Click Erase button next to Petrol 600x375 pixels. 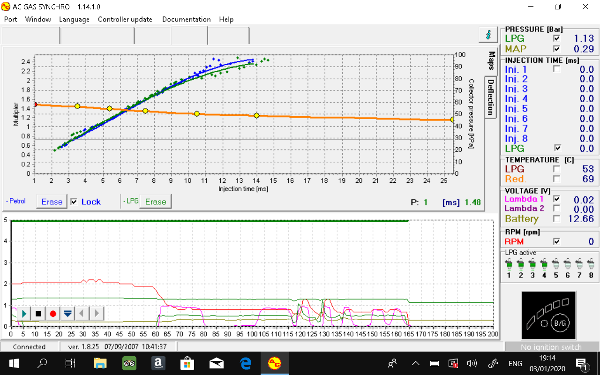52,202
